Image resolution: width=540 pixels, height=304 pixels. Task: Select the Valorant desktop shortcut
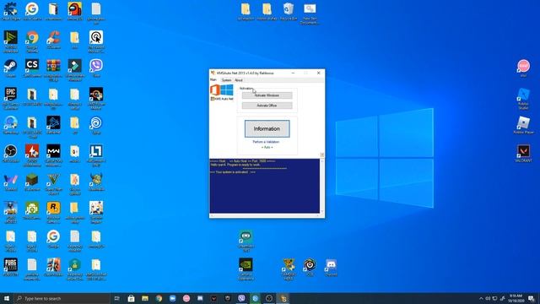(x=523, y=154)
